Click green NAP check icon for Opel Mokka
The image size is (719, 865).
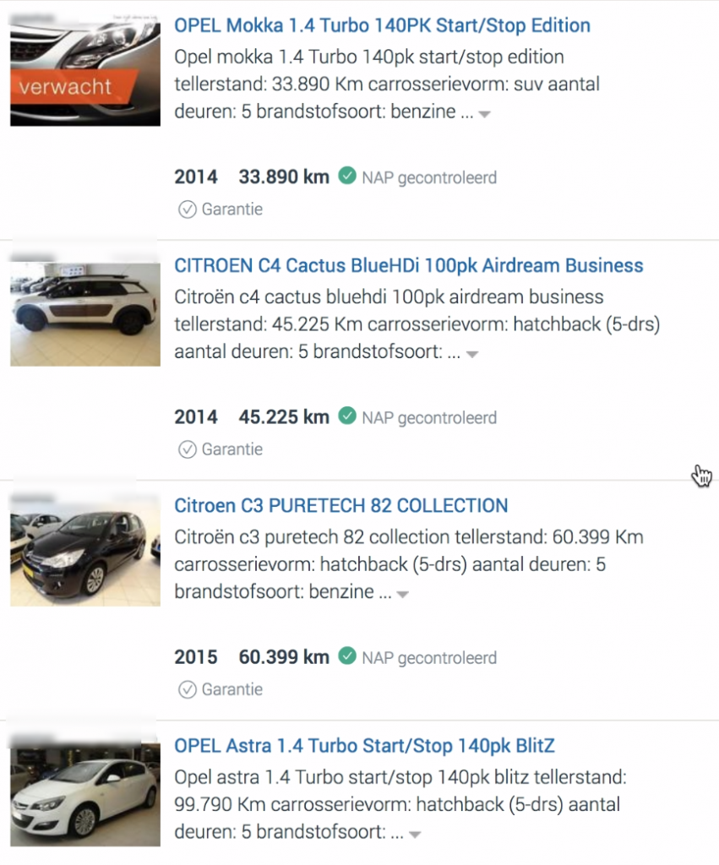coord(346,177)
